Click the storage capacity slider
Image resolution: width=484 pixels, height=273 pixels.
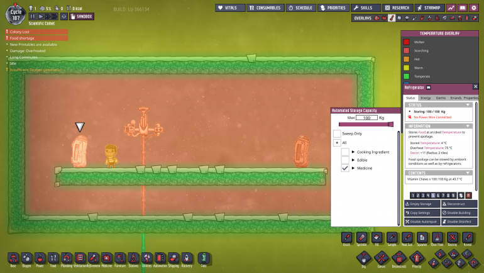pyautogui.click(x=365, y=125)
